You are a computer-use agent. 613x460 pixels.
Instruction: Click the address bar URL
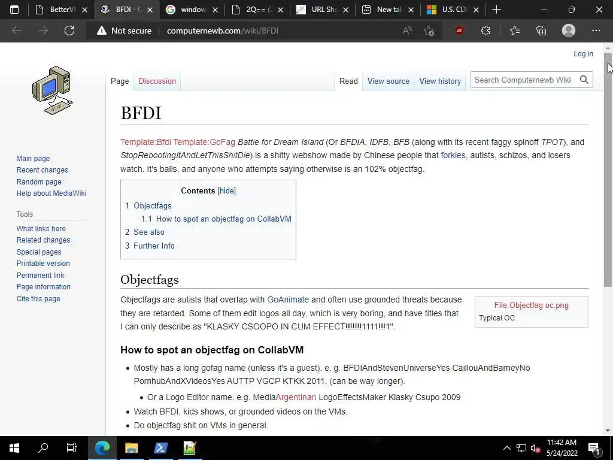click(x=223, y=31)
